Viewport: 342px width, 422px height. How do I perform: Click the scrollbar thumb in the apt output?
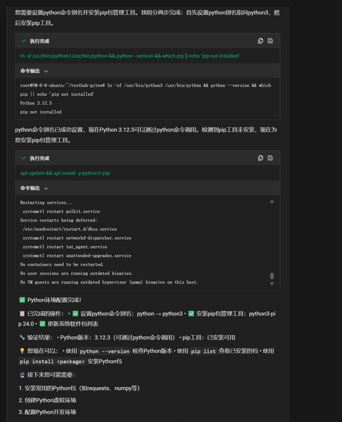(x=272, y=276)
